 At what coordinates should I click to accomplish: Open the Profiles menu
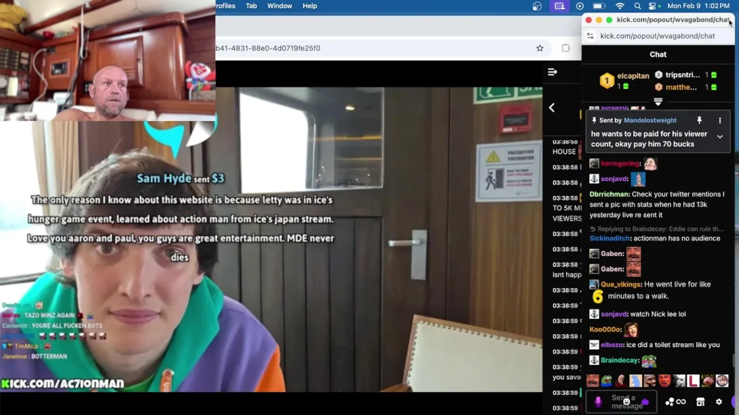pyautogui.click(x=225, y=6)
